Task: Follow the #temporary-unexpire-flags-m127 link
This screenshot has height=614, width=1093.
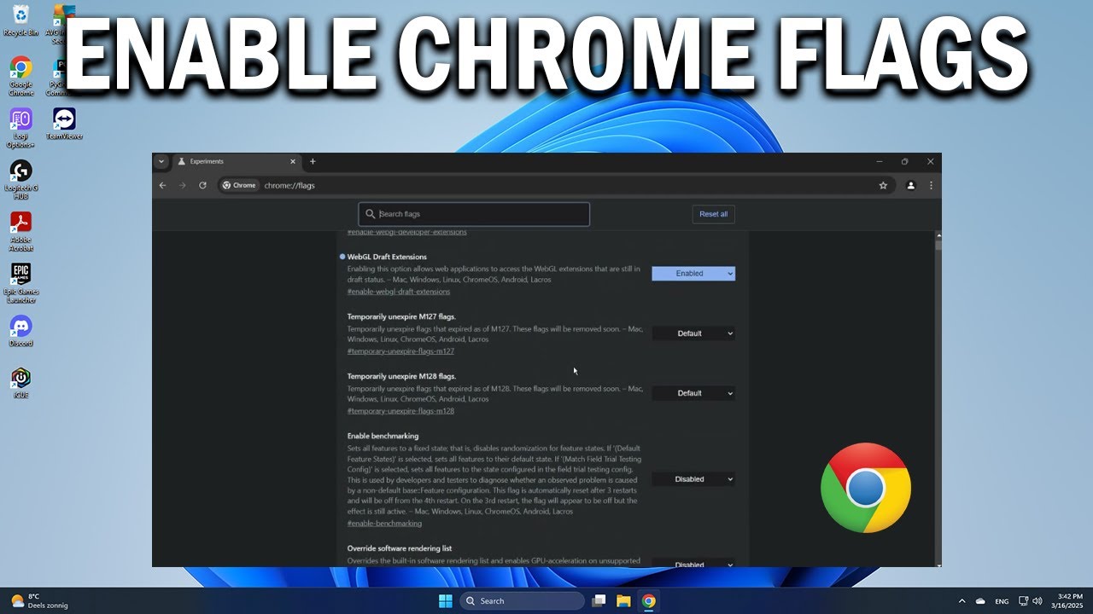Action: (400, 351)
